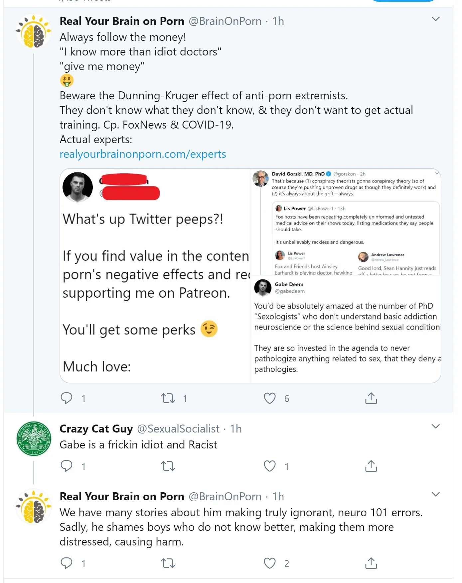Share the first tweet via upload icon
Screen dimensions: 462x583
(x=371, y=398)
